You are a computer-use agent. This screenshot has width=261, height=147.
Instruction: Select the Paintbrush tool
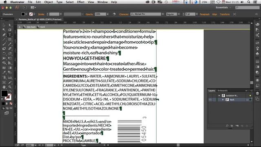[x=4, y=44]
